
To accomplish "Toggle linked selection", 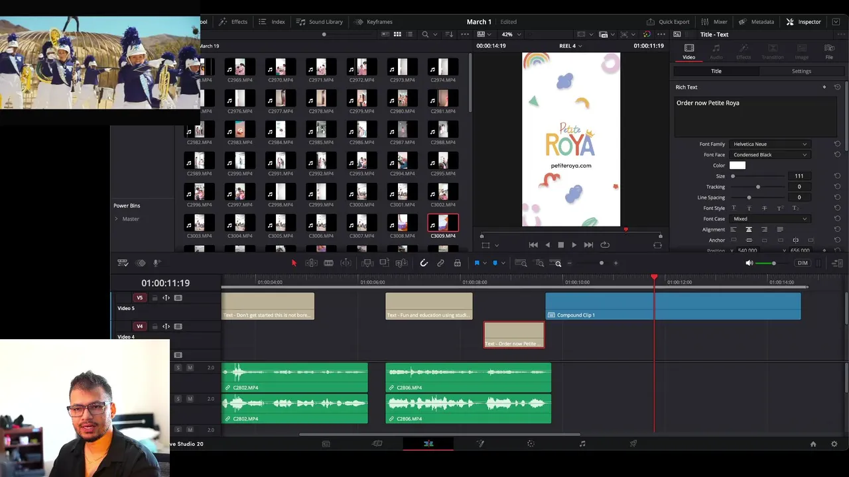I will [x=440, y=263].
